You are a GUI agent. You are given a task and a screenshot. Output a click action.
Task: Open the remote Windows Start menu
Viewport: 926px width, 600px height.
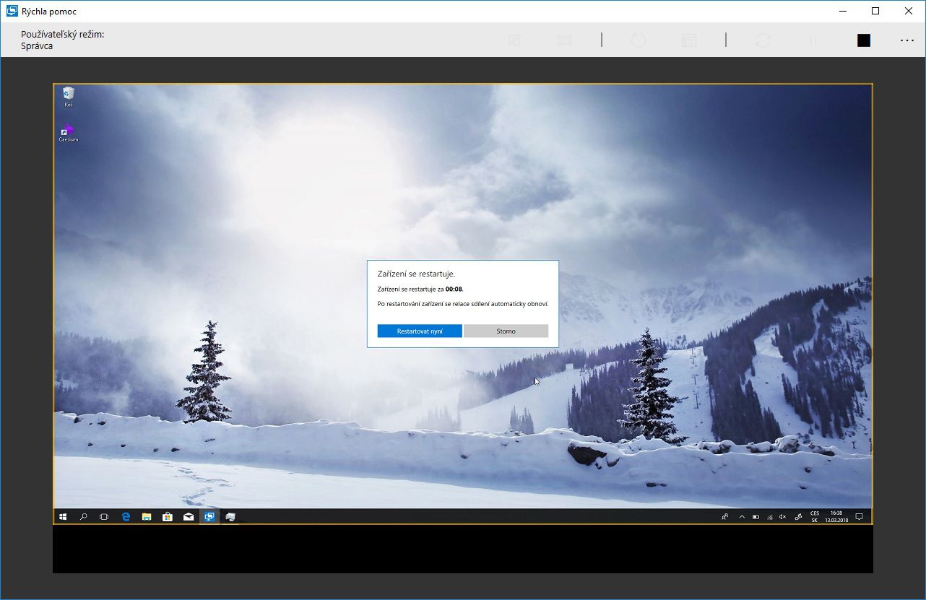tap(63, 517)
